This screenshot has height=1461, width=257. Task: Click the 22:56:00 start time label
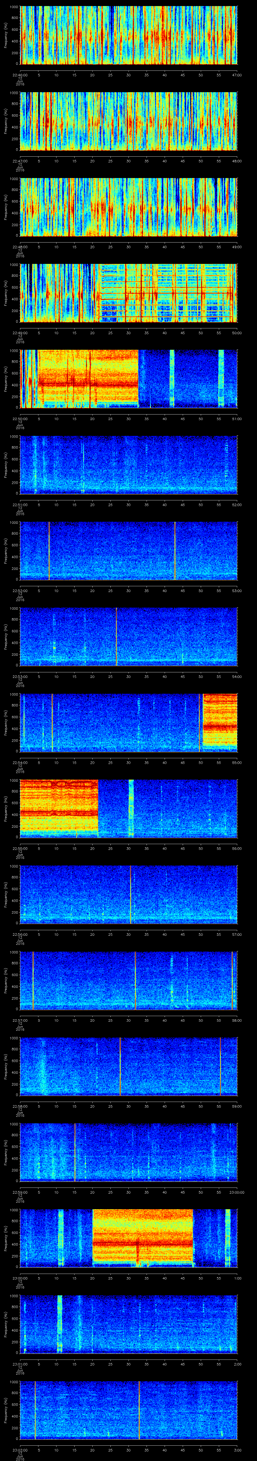[20, 934]
